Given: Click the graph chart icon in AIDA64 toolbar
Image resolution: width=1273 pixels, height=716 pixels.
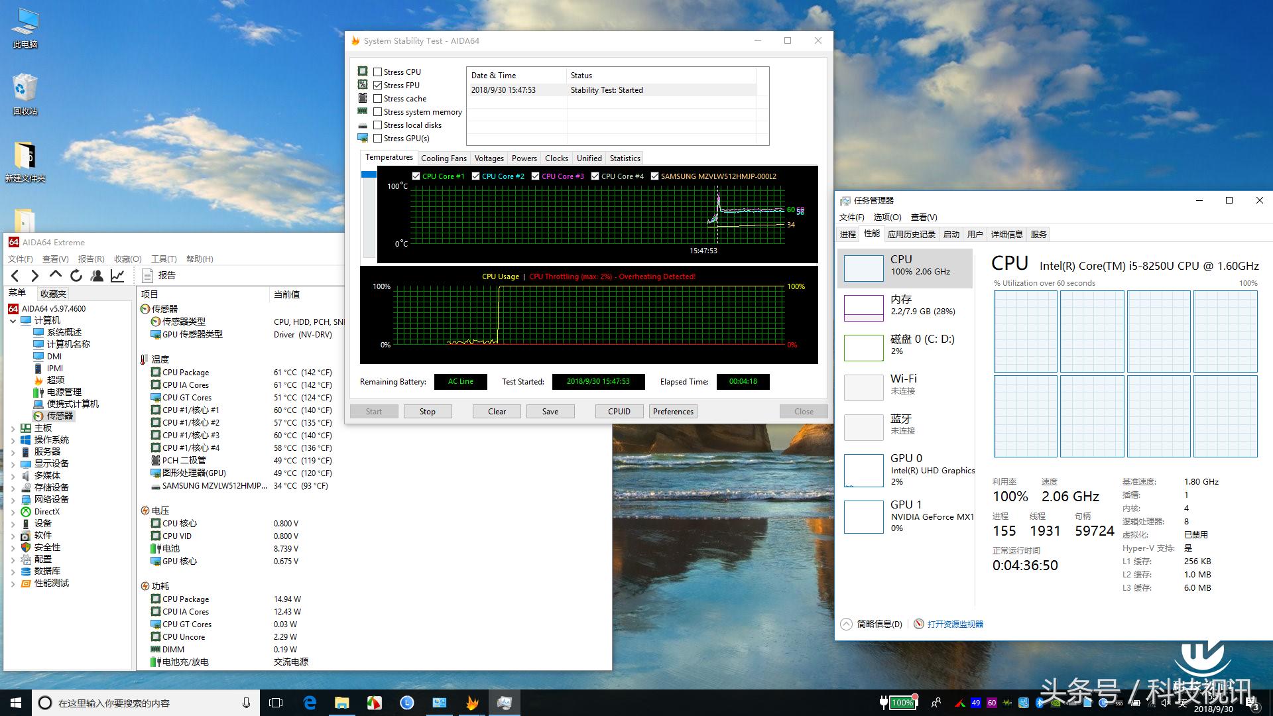Looking at the screenshot, I should 117,276.
